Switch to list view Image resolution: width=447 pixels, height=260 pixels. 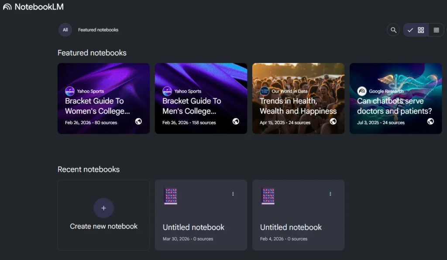click(x=436, y=30)
